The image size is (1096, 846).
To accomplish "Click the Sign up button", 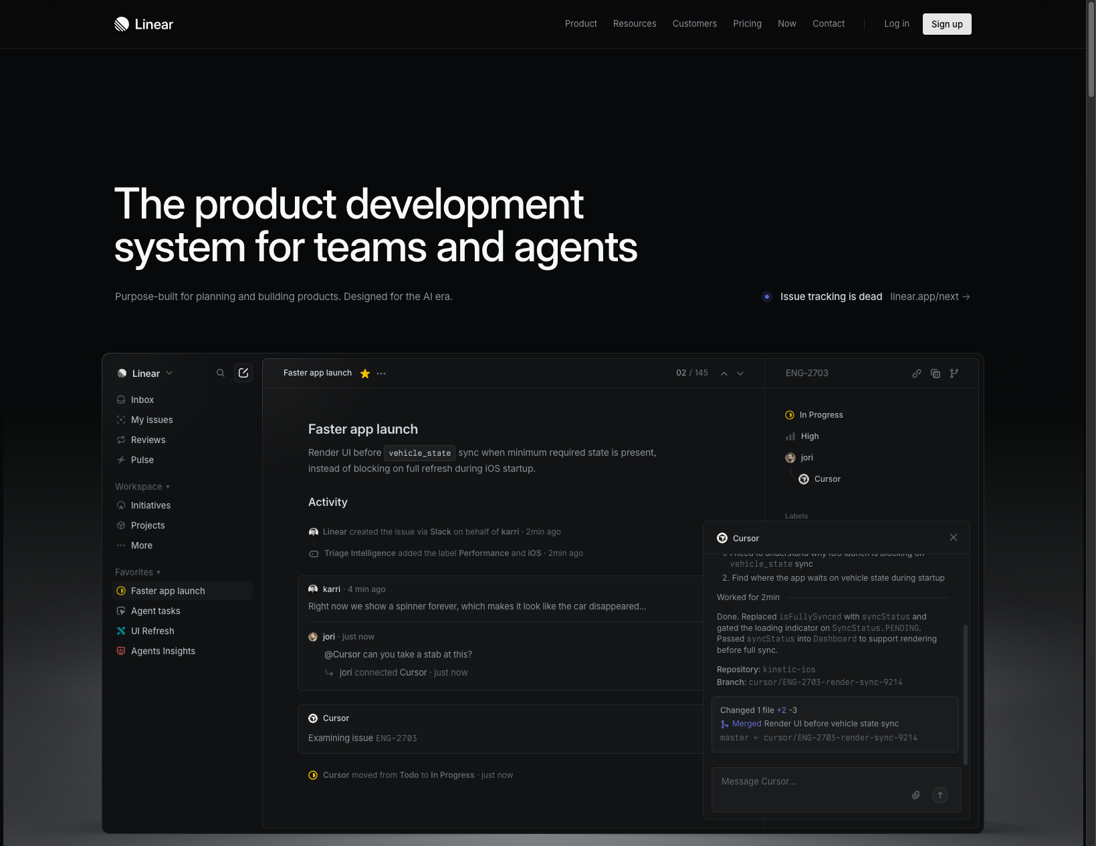I will coord(947,23).
